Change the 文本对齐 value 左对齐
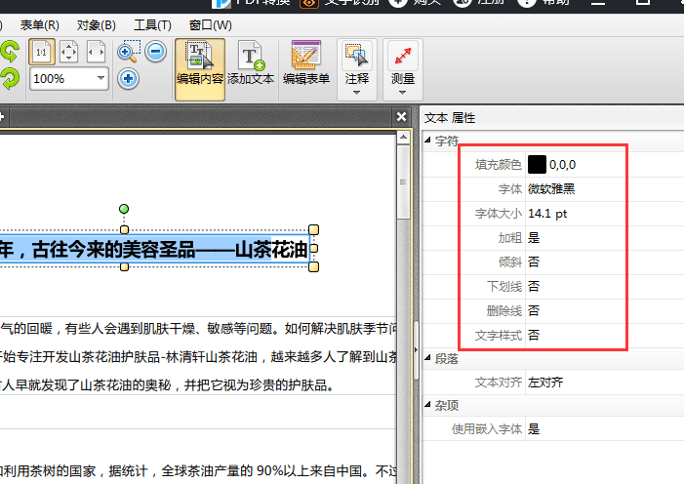Image resolution: width=684 pixels, height=484 pixels. pyautogui.click(x=545, y=383)
